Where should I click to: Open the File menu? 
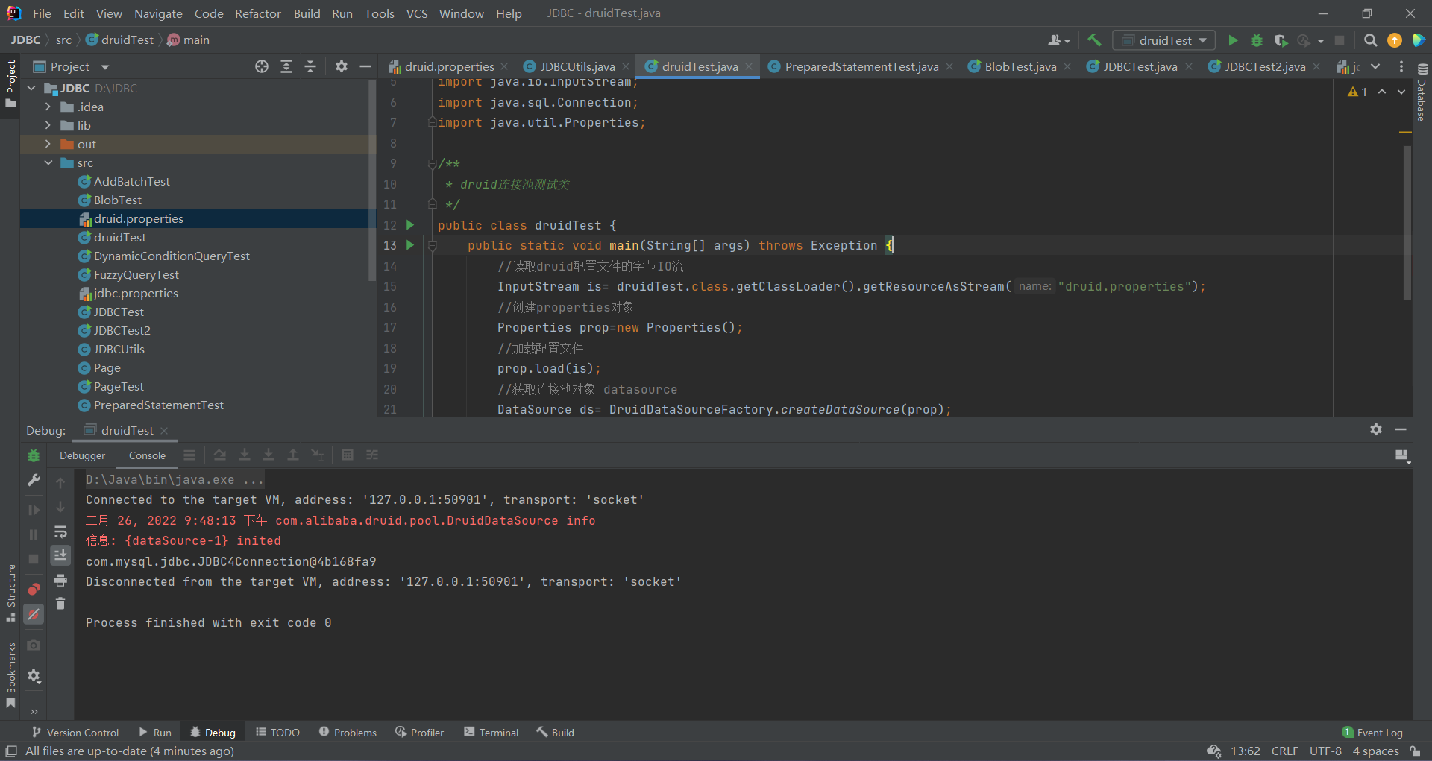coord(42,13)
